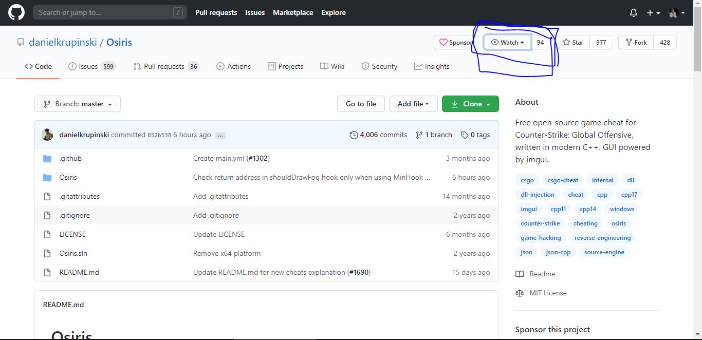Select the cpp17 topic tag
702x340 pixels.
(629, 195)
